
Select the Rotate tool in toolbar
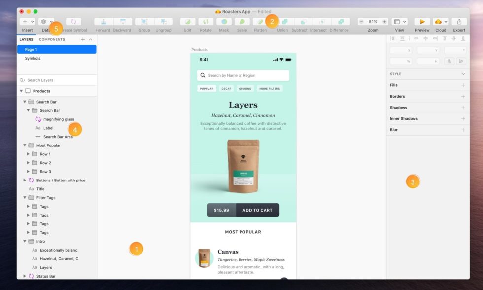coord(206,22)
